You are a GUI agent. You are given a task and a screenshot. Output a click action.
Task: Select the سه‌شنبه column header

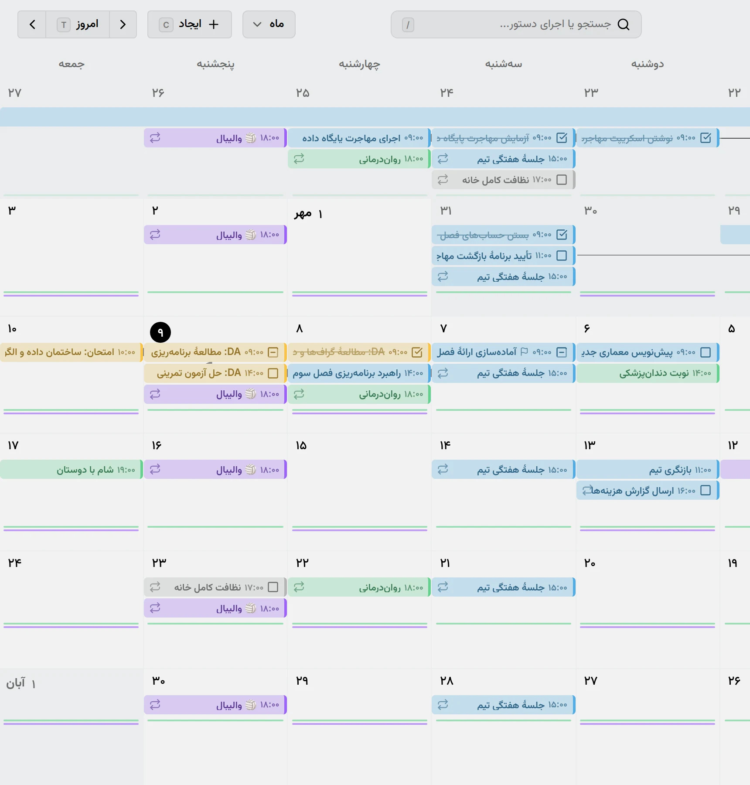coord(504,64)
